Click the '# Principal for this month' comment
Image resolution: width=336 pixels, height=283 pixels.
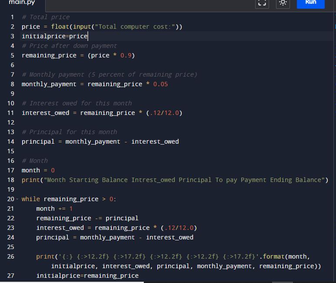(70, 132)
